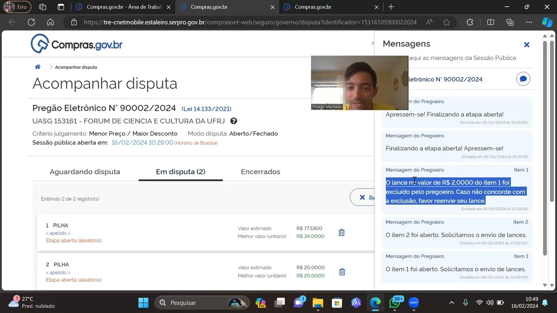Open File Explorer from taskbar

(318, 303)
